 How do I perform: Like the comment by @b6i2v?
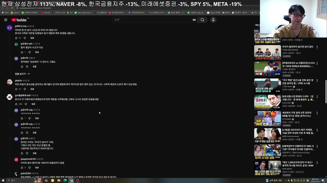16,89
